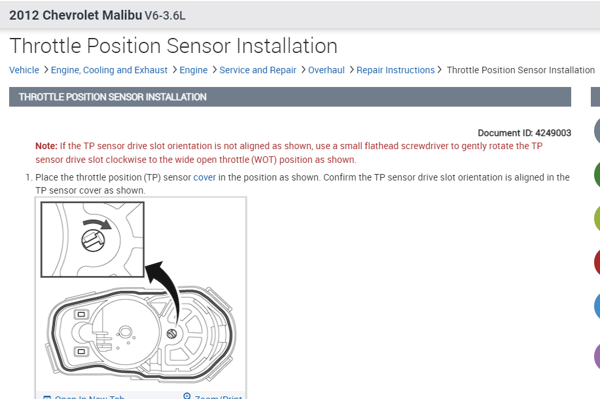The height and width of the screenshot is (399, 600).
Task: Go to the Vehicle breadcrumb
Action: click(24, 70)
